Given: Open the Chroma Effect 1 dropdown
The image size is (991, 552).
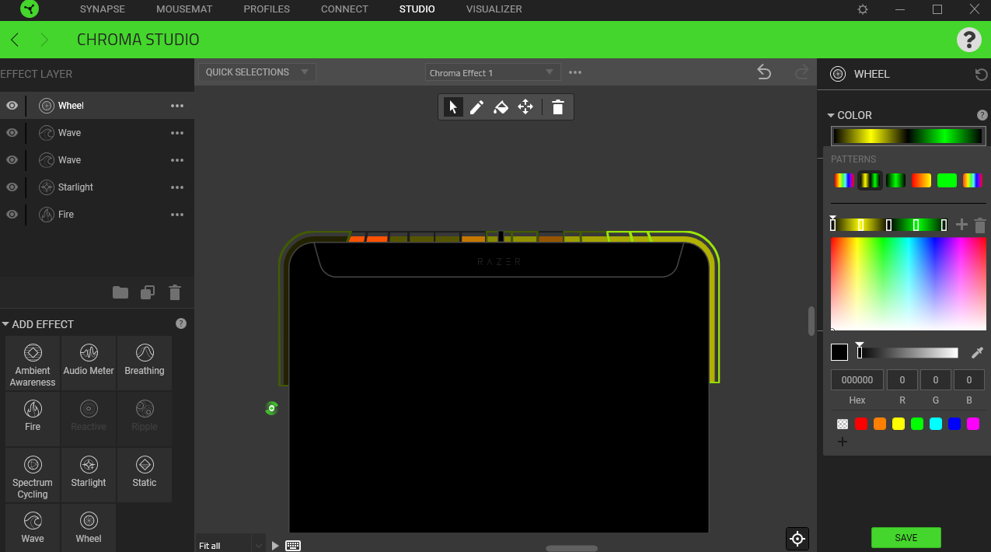Looking at the screenshot, I should point(493,72).
